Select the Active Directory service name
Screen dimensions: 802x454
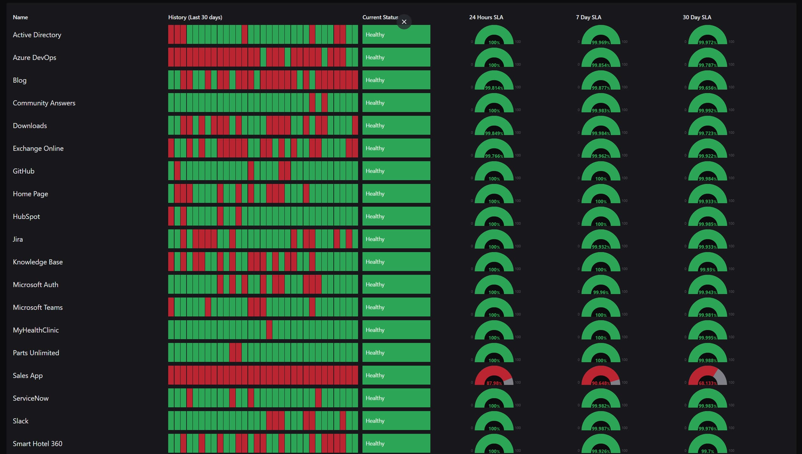point(37,35)
